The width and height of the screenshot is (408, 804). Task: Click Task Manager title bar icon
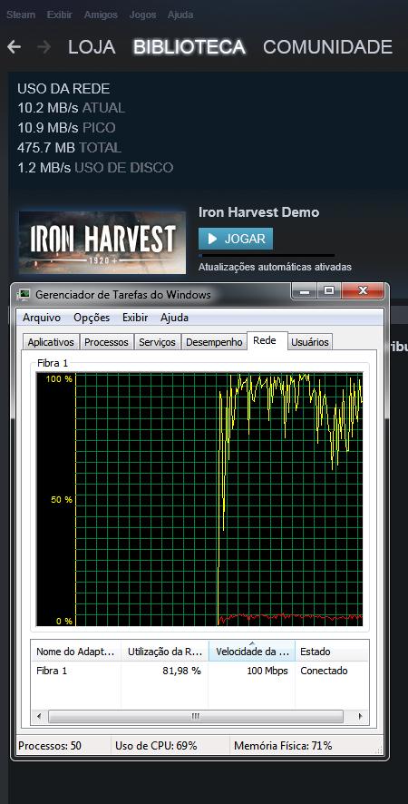23,294
